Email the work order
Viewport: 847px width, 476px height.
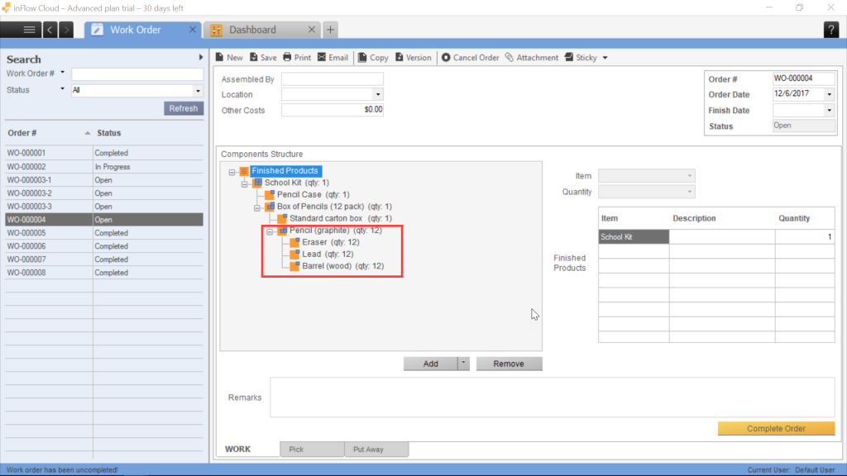333,58
